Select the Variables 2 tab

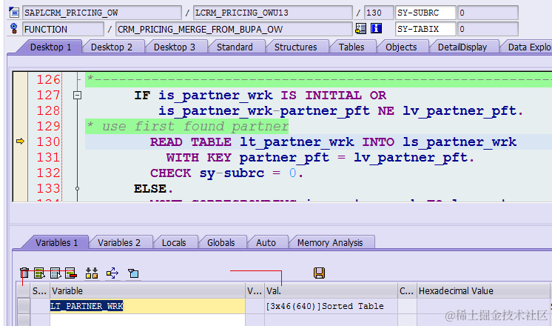pyautogui.click(x=119, y=242)
